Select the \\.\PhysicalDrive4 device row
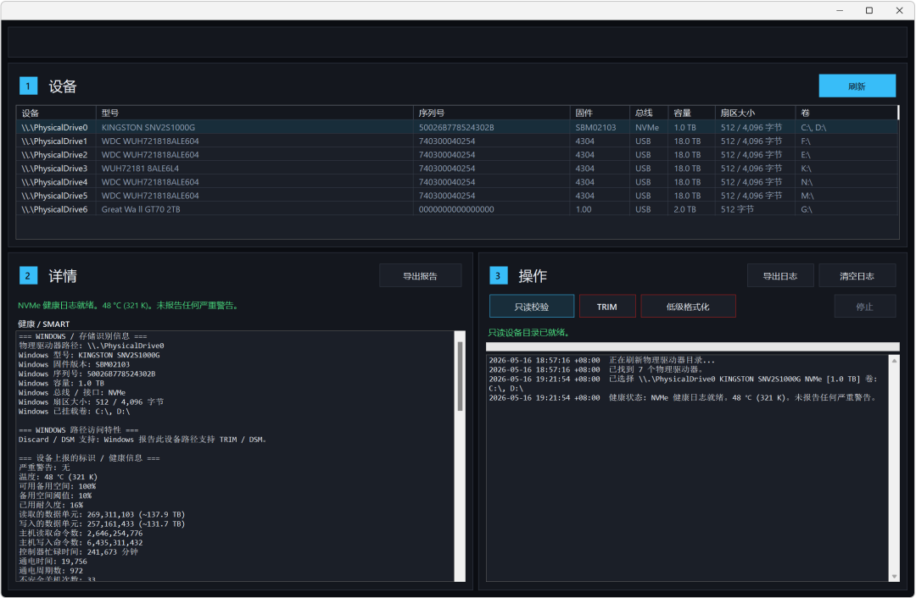The height and width of the screenshot is (598, 916). (x=457, y=182)
